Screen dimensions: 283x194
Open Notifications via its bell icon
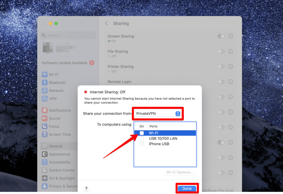click(45, 110)
